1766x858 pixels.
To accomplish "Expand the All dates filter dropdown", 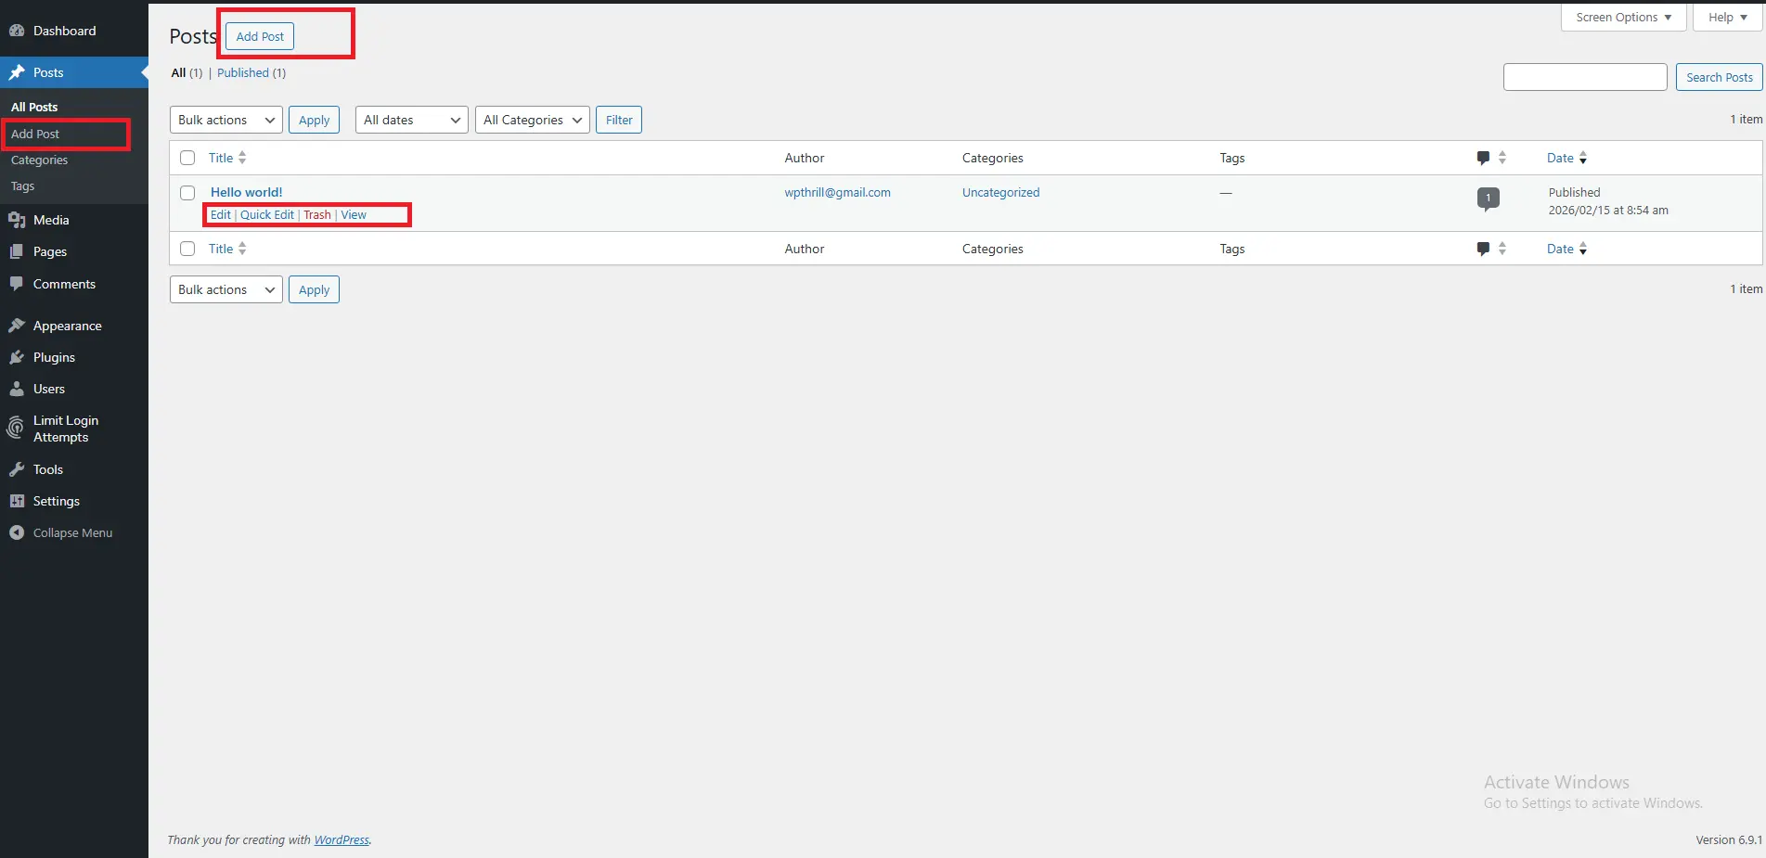I will point(410,120).
